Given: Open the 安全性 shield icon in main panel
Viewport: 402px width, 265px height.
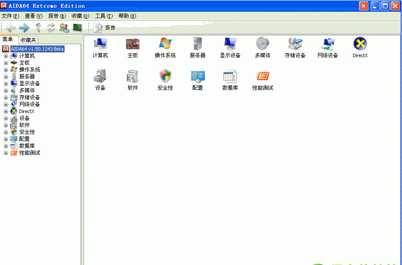Looking at the screenshot, I should click(x=165, y=77).
